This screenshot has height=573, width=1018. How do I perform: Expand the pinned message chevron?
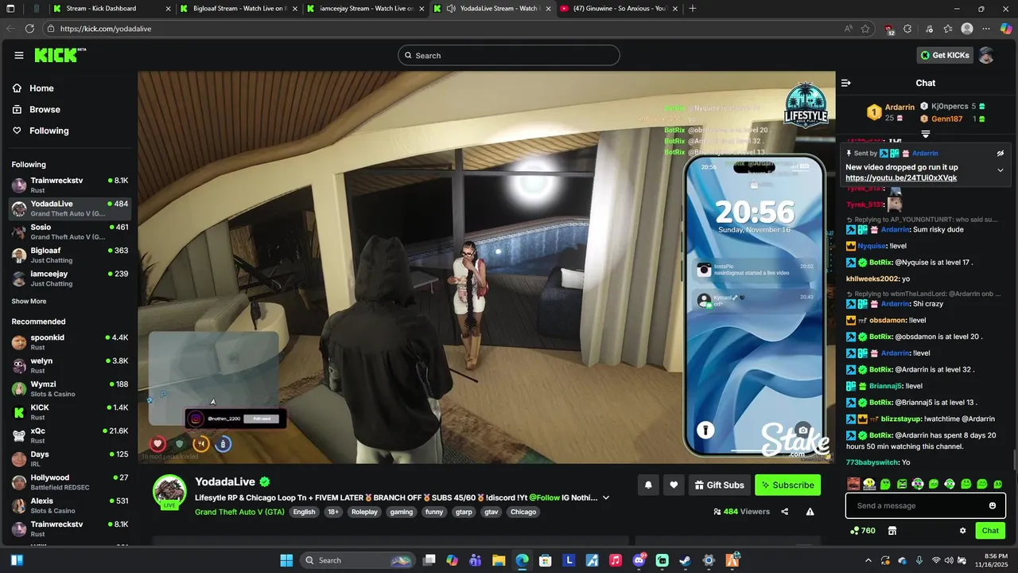coord(1001,170)
